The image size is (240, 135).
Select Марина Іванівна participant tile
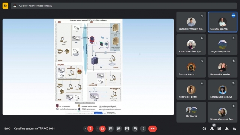click(223, 112)
